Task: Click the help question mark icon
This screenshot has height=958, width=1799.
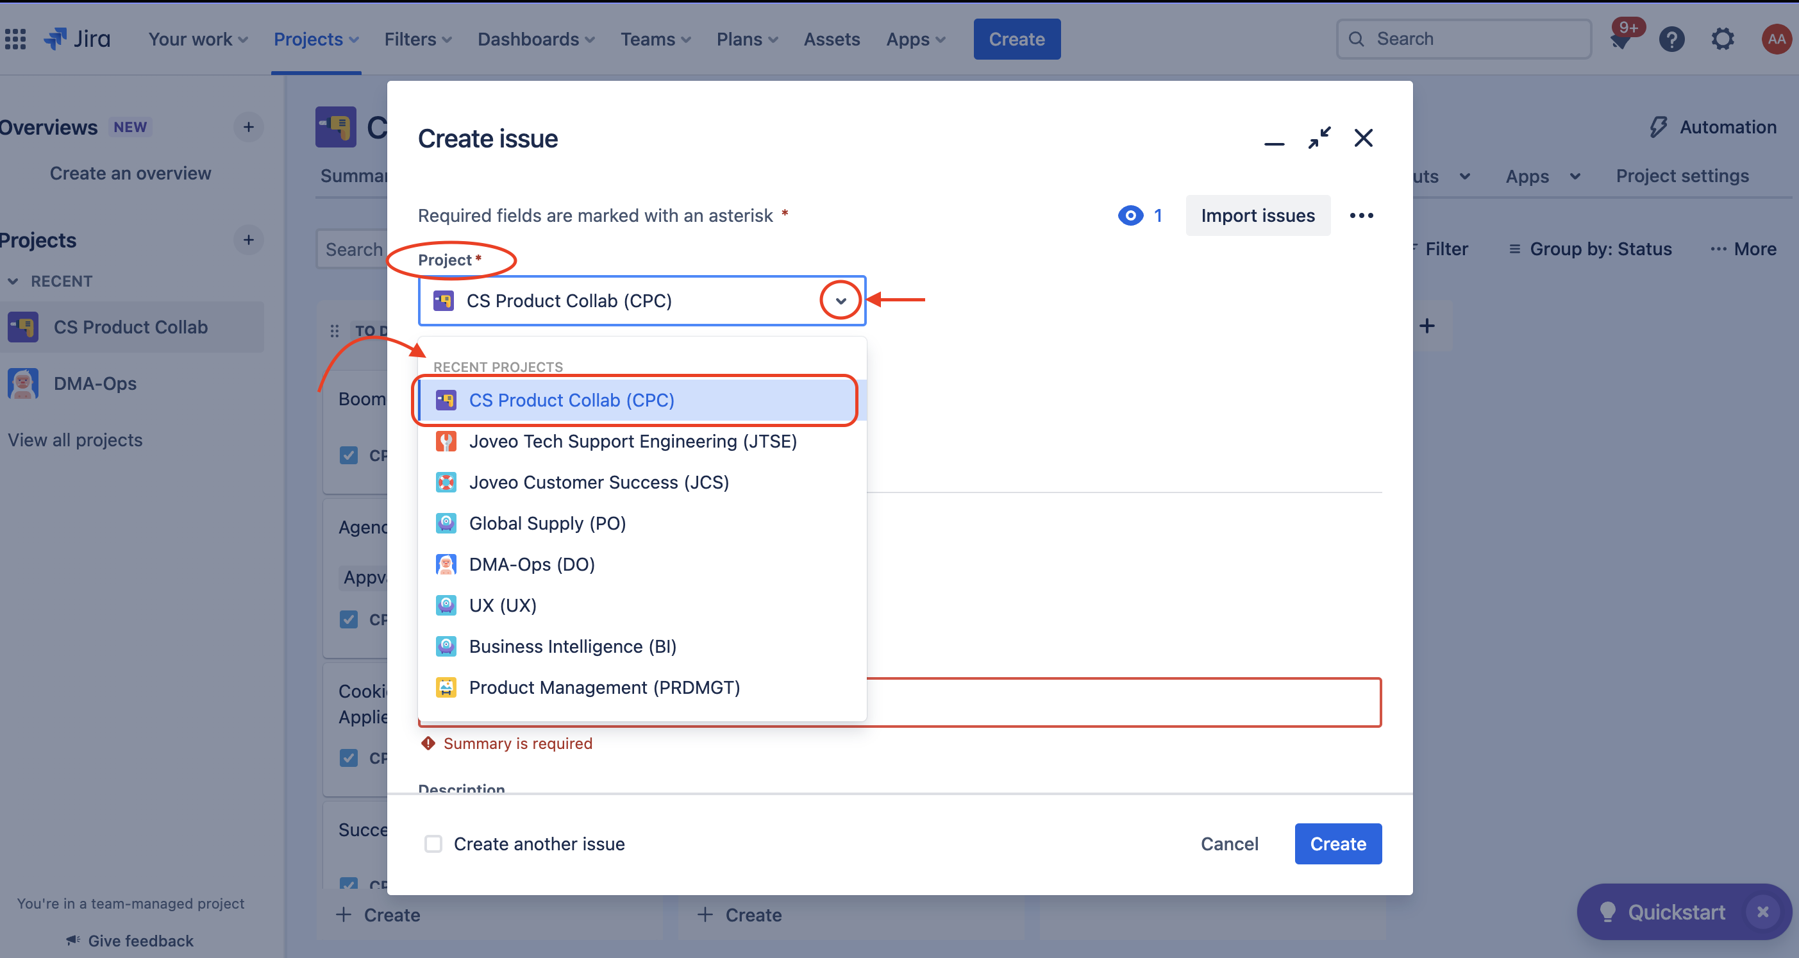Action: 1671,39
